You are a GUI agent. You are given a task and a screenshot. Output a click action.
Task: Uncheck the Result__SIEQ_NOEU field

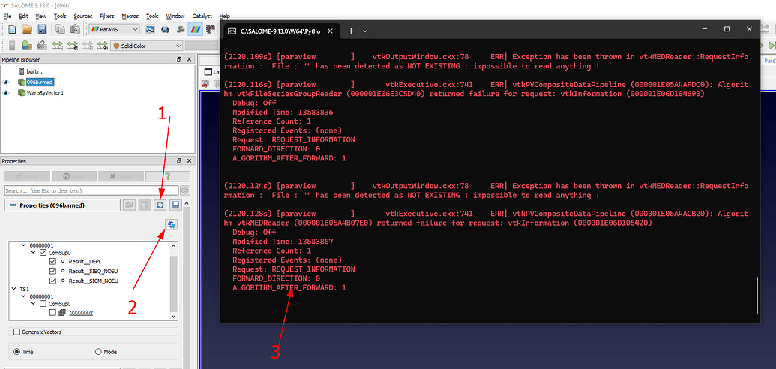point(53,271)
